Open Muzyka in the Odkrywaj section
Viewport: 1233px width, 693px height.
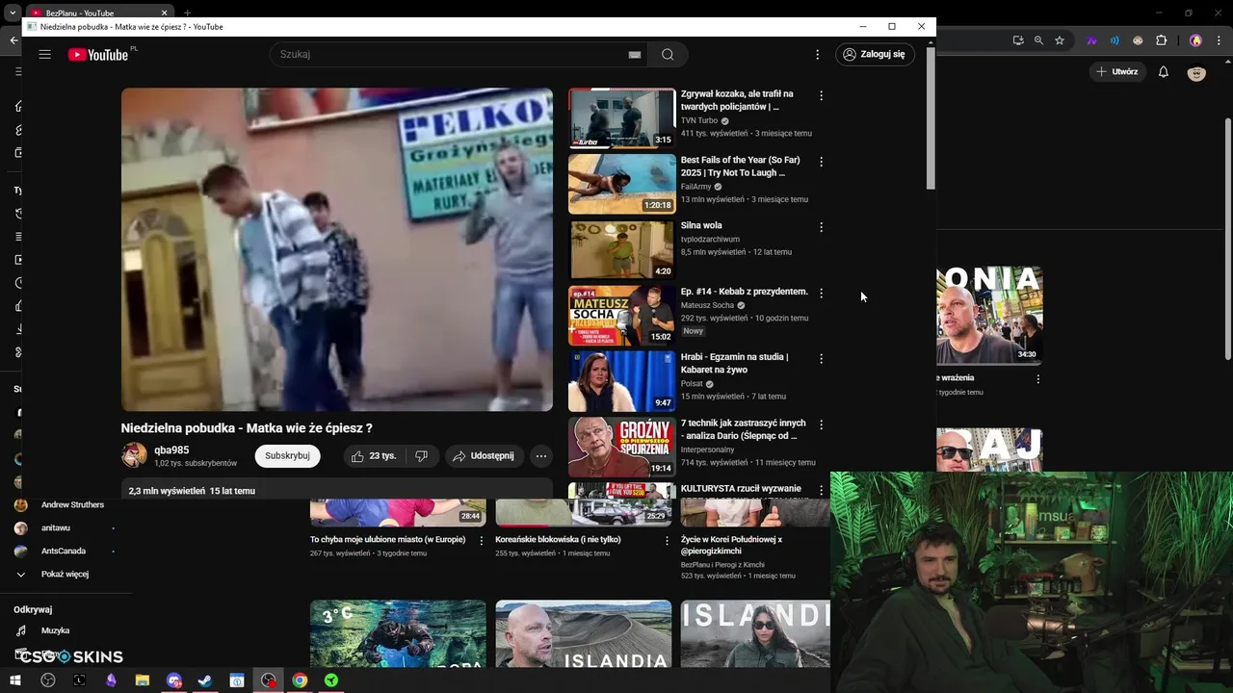(55, 631)
